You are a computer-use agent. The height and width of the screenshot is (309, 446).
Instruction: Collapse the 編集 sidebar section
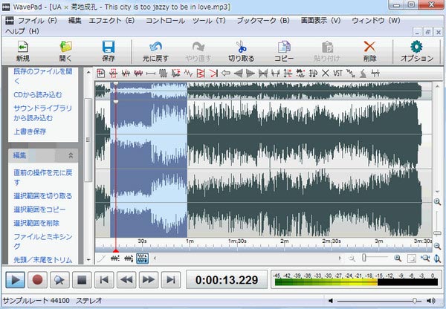[x=71, y=155]
